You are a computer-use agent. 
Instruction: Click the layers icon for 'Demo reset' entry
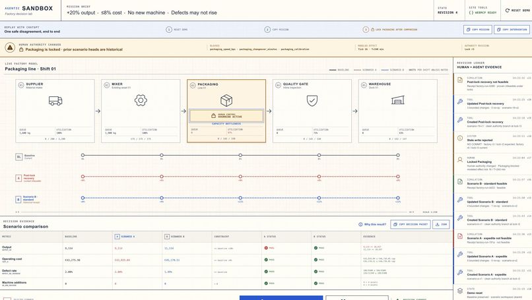[460, 291]
